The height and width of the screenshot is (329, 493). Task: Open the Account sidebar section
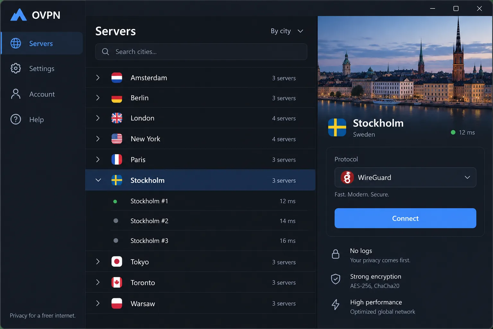[42, 94]
